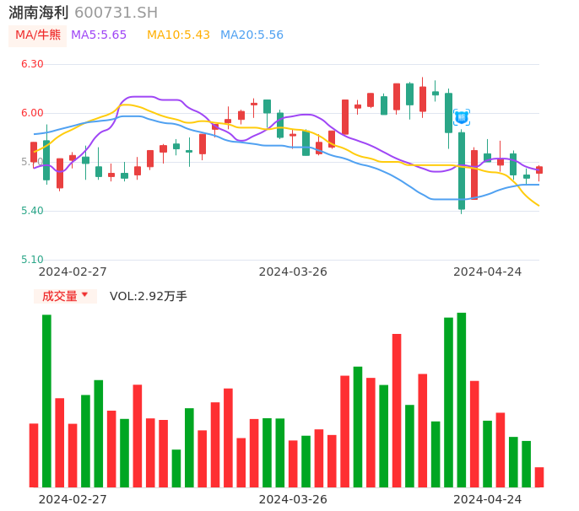The height and width of the screenshot is (511, 579).
Task: Click the 6.00 price axis label
Action: pyautogui.click(x=32, y=113)
